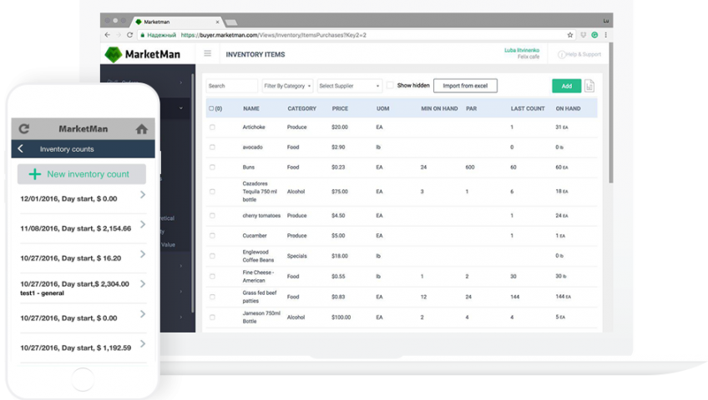Viewport: 708px width, 400px height.
Task: Open a new browser tab
Action: point(231,22)
